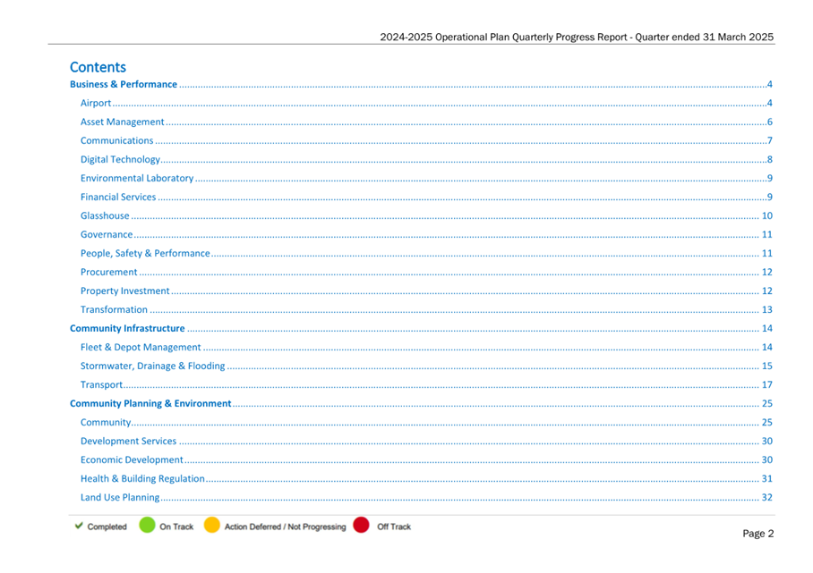This screenshot has width=813, height=573.
Task: Select Community Planning & Environment heading link
Action: tap(421, 404)
